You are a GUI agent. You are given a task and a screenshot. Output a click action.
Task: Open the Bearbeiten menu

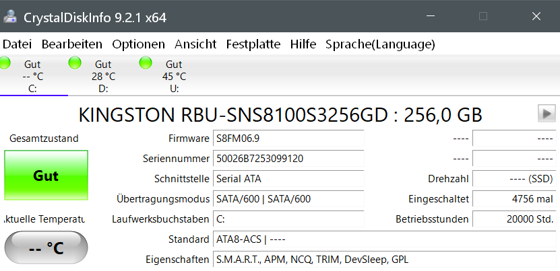pos(72,44)
